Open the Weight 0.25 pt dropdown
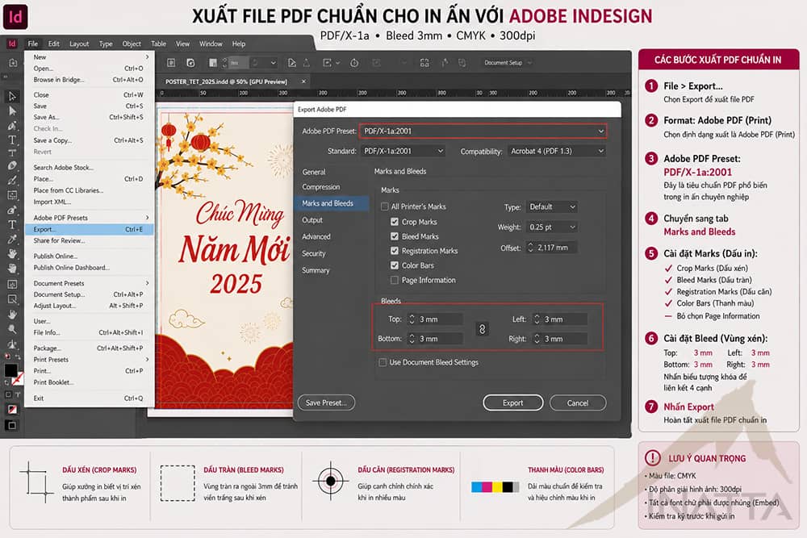Screen dimensions: 807x538 (552, 227)
